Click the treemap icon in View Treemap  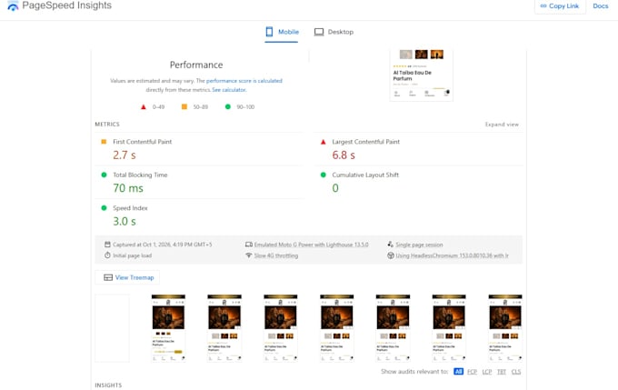[108, 277]
